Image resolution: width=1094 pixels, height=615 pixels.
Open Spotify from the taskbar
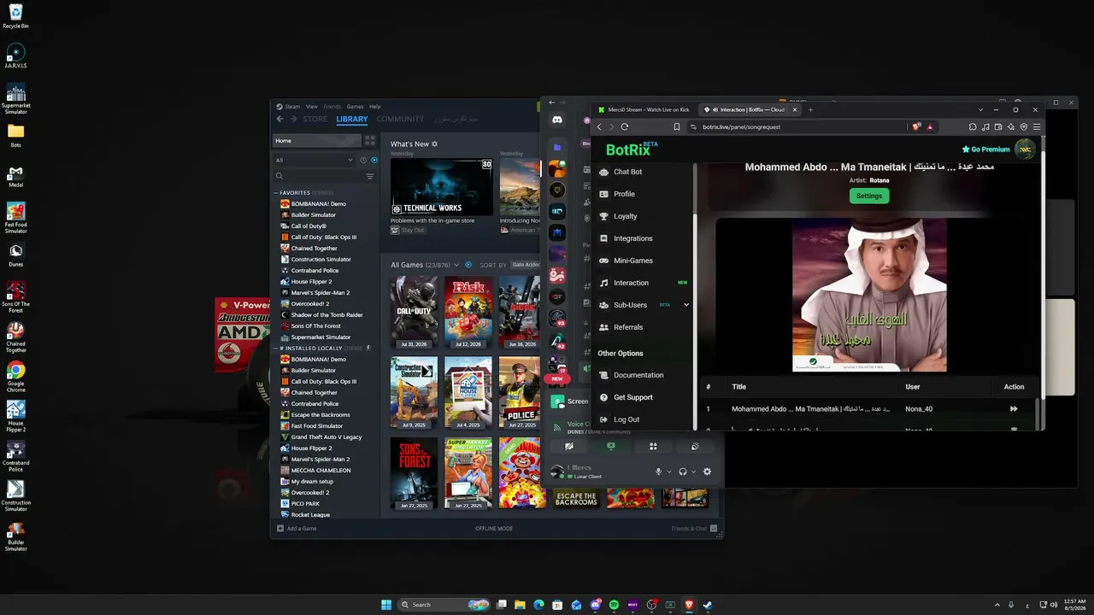(614, 605)
